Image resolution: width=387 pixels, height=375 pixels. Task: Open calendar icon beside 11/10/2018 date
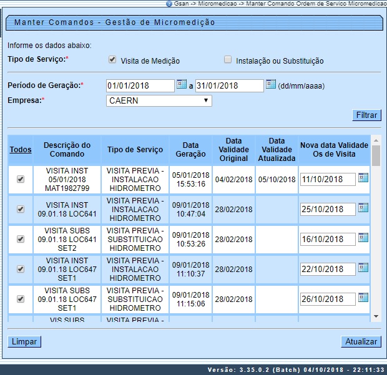[x=363, y=178]
